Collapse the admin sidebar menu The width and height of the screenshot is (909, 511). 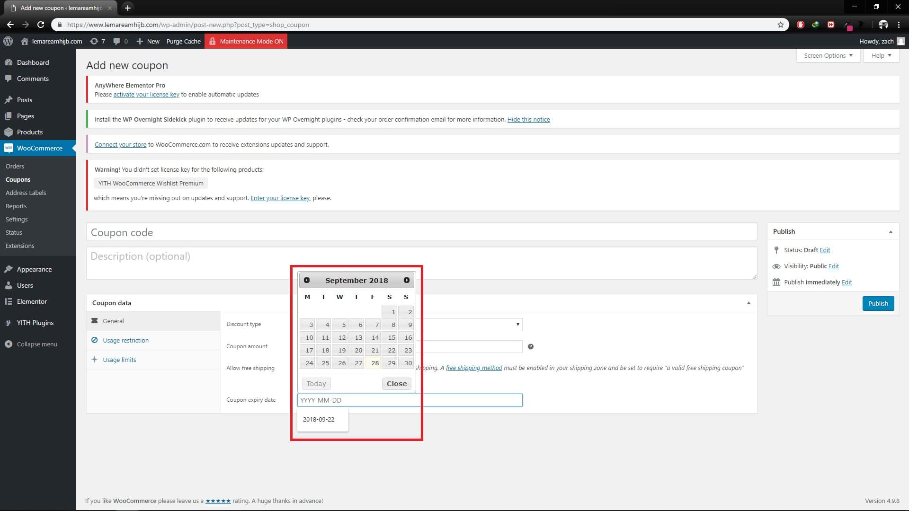(x=38, y=344)
